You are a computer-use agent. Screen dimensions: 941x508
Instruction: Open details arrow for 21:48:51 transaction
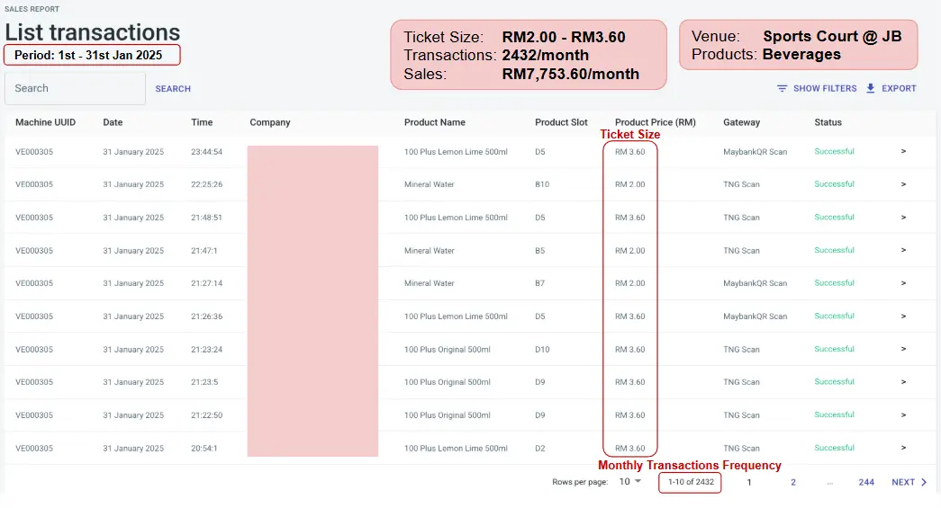[x=903, y=218]
